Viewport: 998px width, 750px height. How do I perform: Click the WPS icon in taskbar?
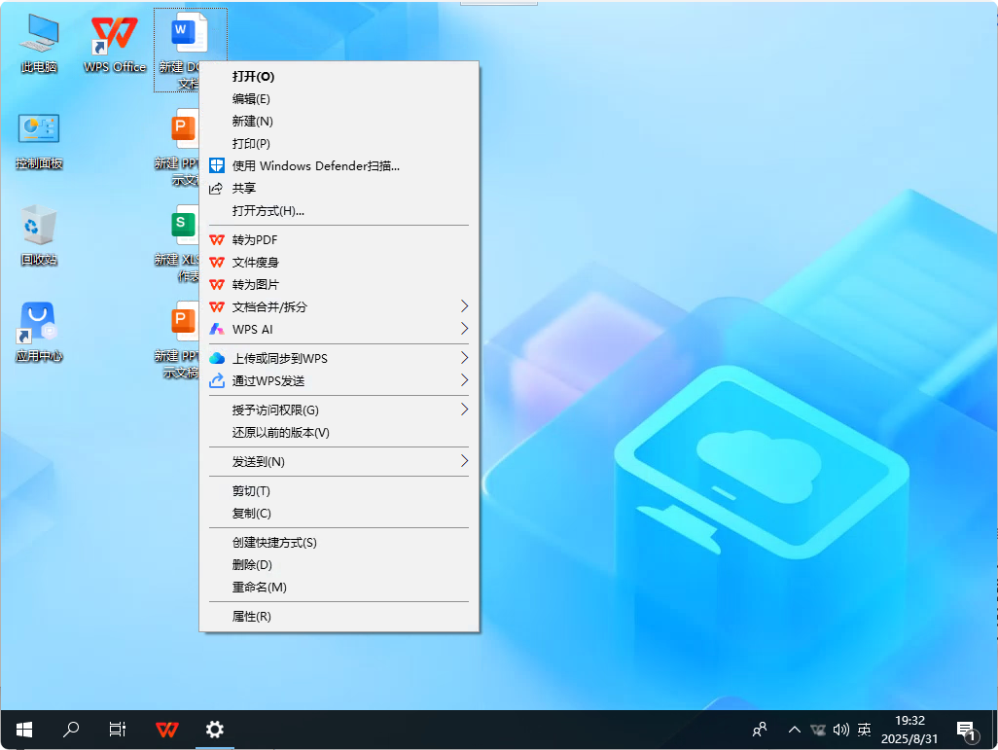pos(167,730)
